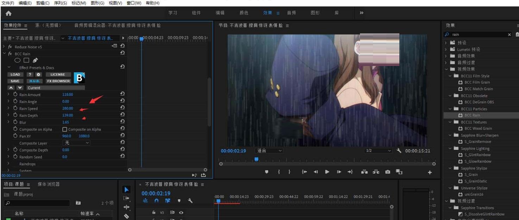
Task: Open the FX BROWSER
Action: (58, 81)
